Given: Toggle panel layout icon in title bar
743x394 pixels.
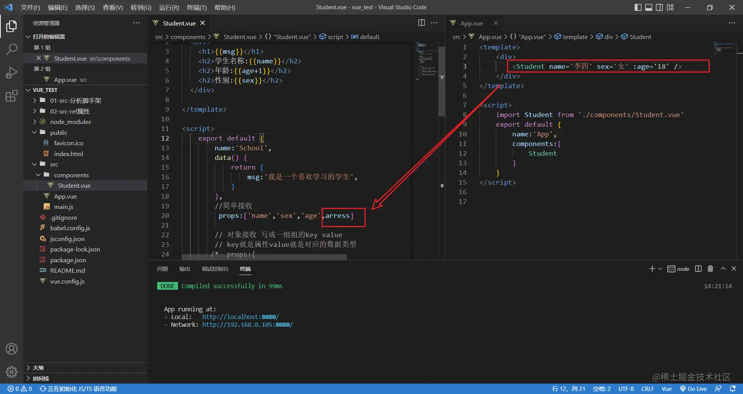Looking at the screenshot, I should 649,7.
